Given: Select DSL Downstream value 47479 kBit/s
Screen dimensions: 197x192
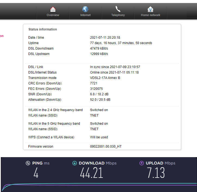Looking at the screenshot, I should point(99,48).
